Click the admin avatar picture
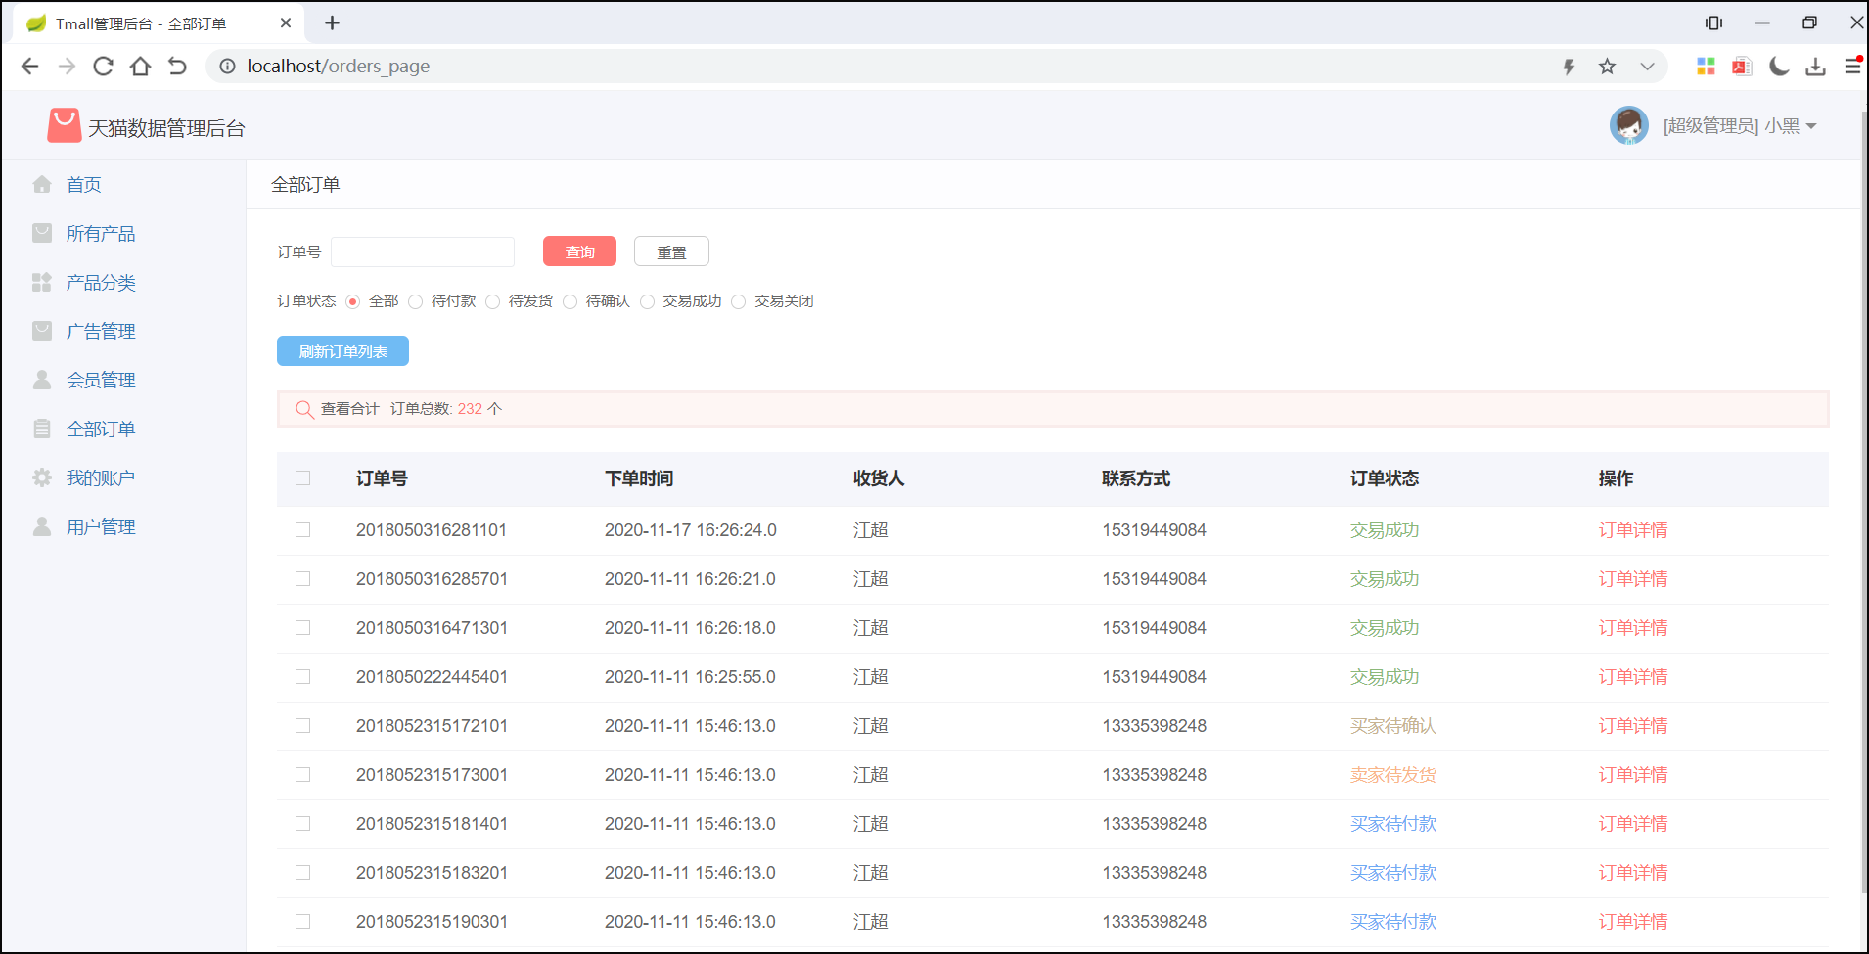Image resolution: width=1869 pixels, height=954 pixels. 1629,125
